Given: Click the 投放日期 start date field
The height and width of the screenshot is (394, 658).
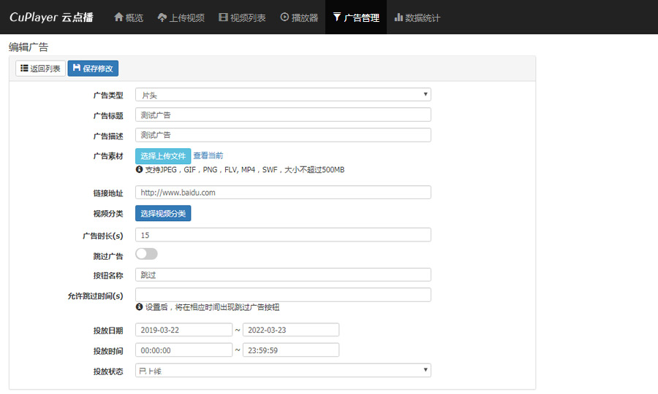Looking at the screenshot, I should point(184,330).
